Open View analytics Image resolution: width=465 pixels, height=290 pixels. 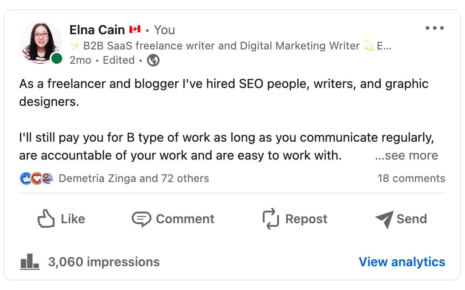[x=401, y=262]
